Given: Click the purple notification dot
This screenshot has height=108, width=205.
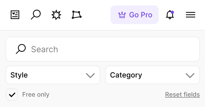Looking at the screenshot, I should pos(172,12).
